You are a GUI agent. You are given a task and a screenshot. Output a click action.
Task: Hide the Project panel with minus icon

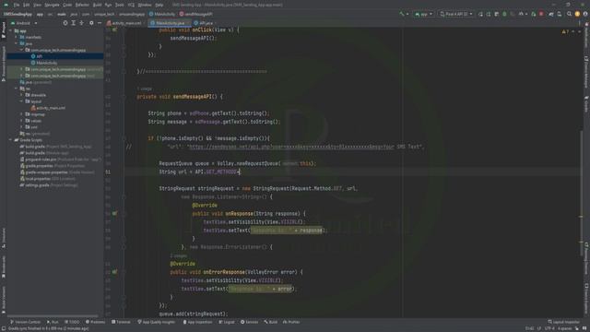(x=100, y=23)
